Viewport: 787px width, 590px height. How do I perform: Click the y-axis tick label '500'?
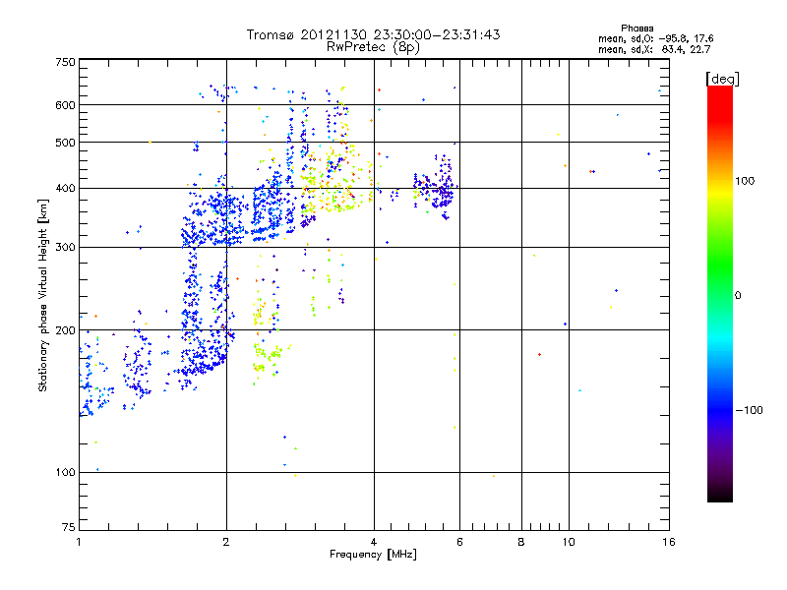tap(65, 143)
